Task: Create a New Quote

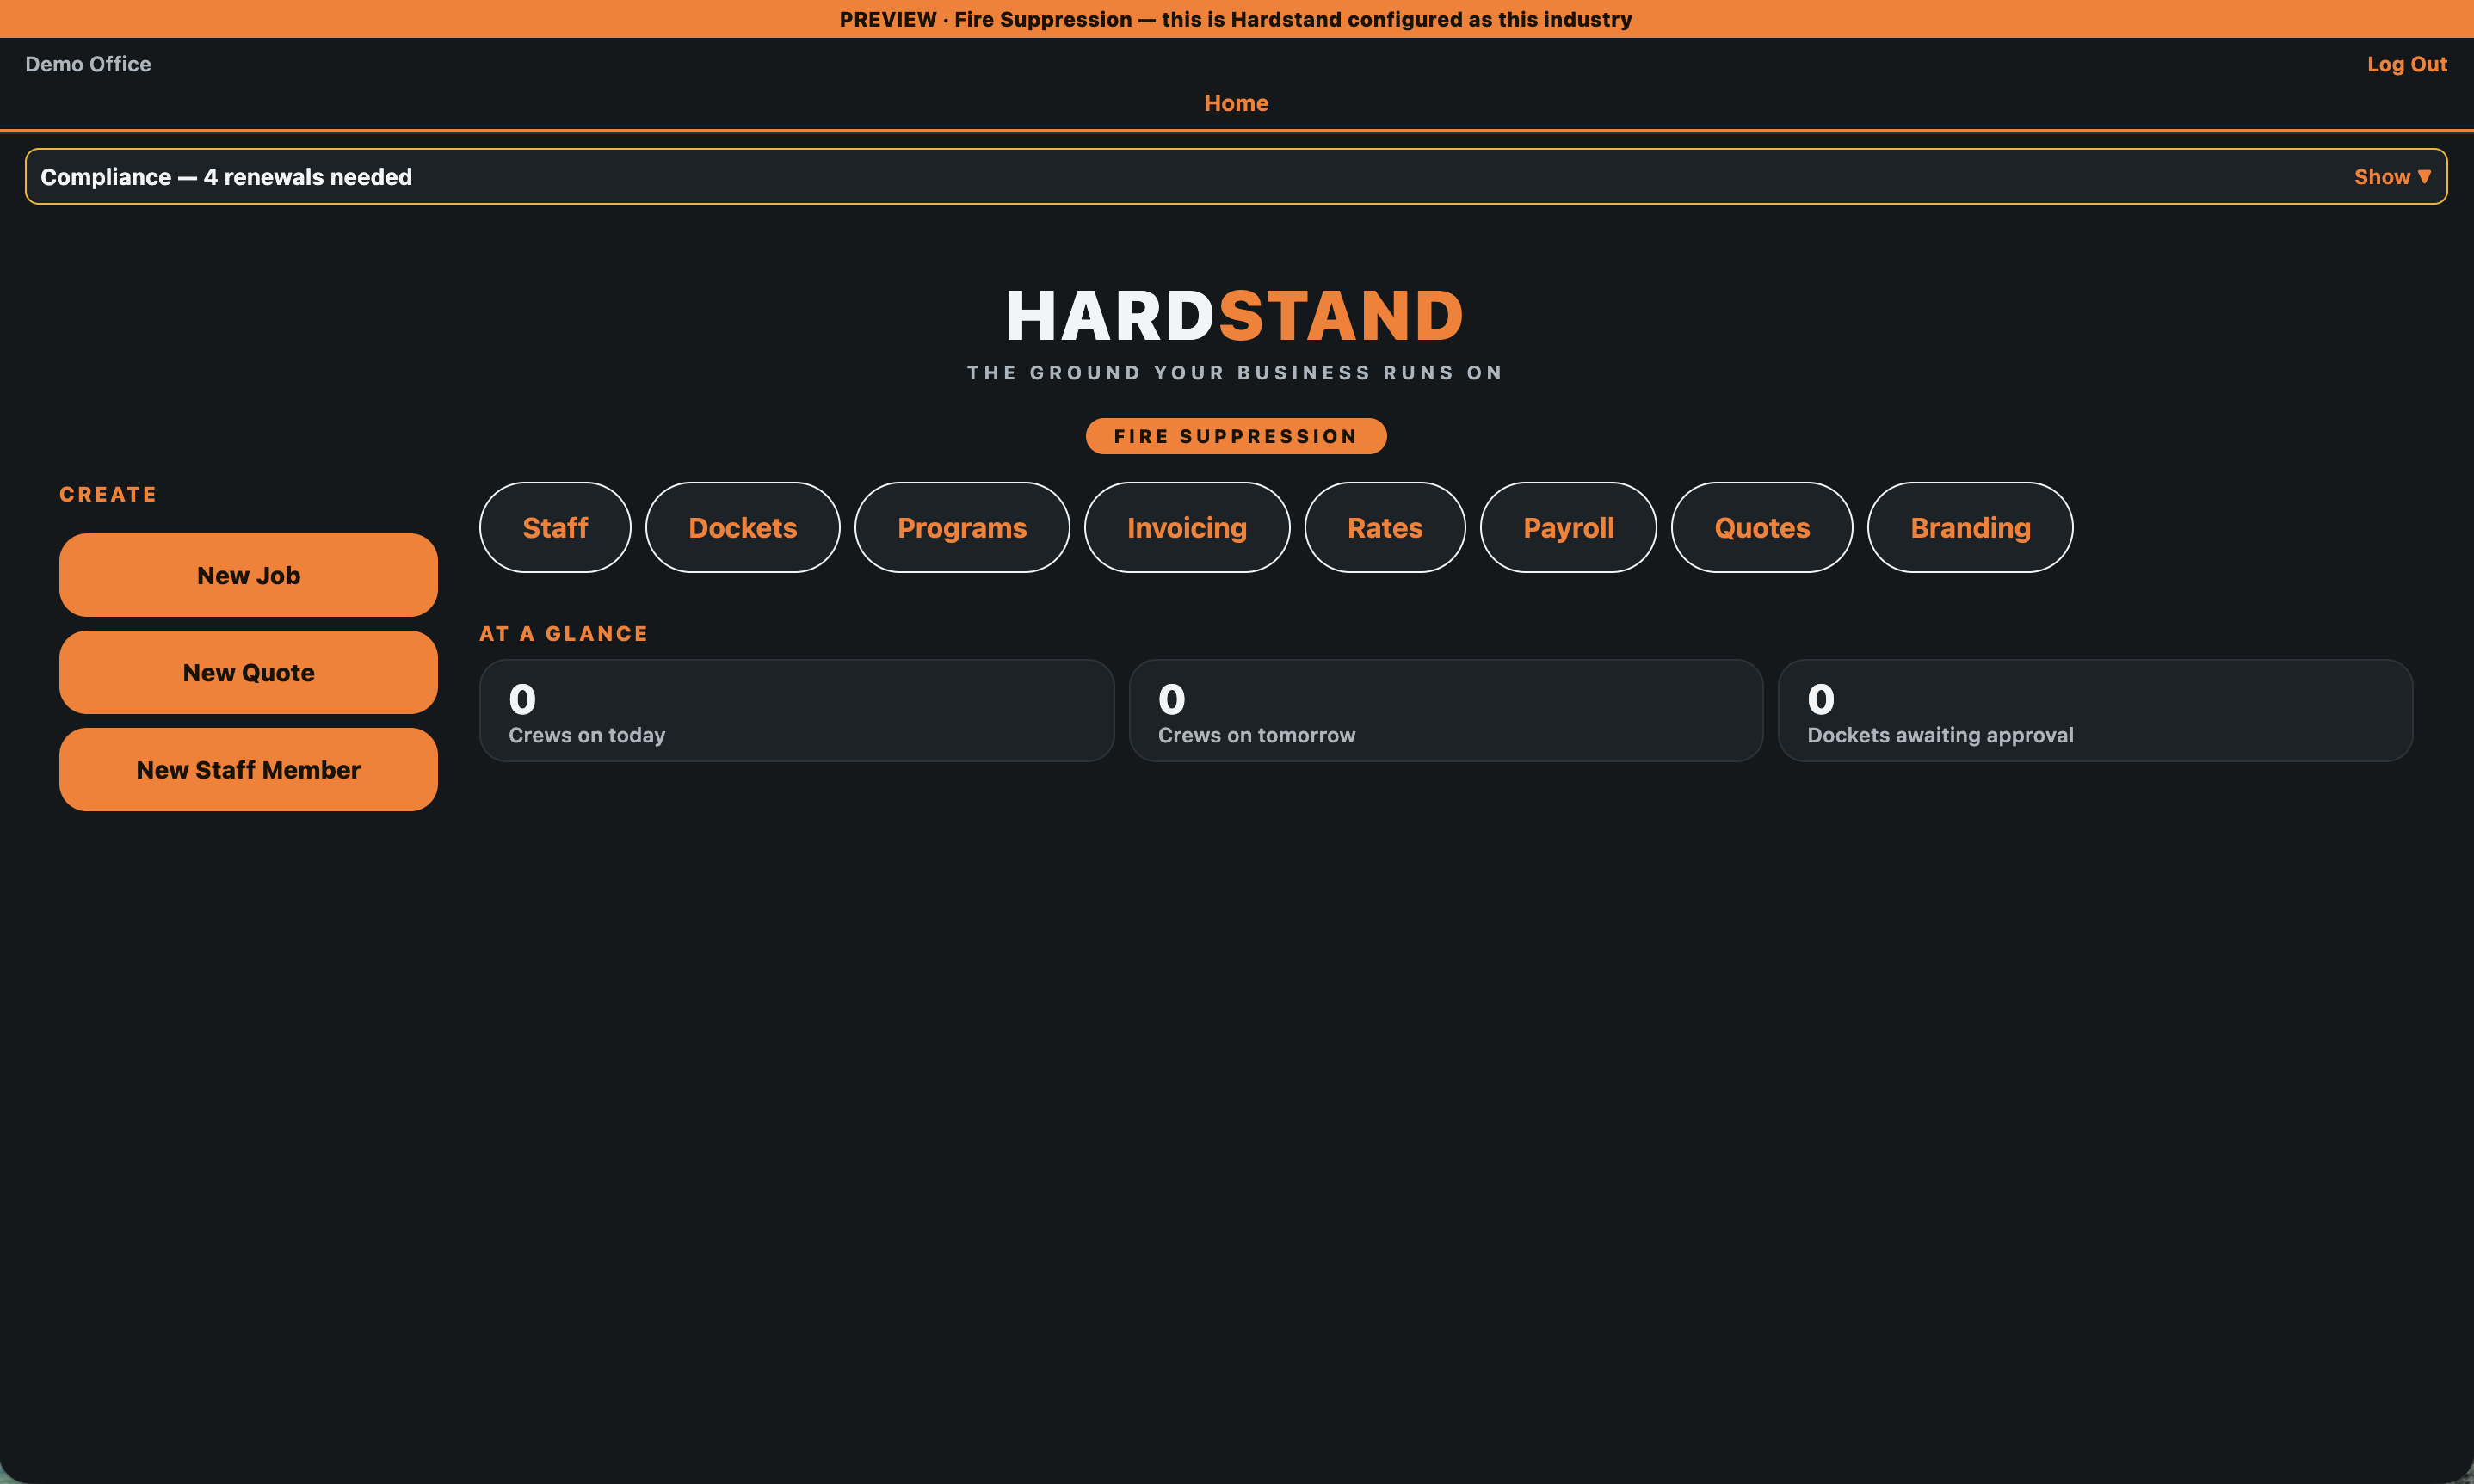Action: point(248,672)
